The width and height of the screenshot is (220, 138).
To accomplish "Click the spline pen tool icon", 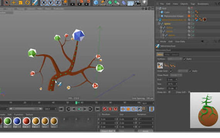I will (x=103, y=3).
